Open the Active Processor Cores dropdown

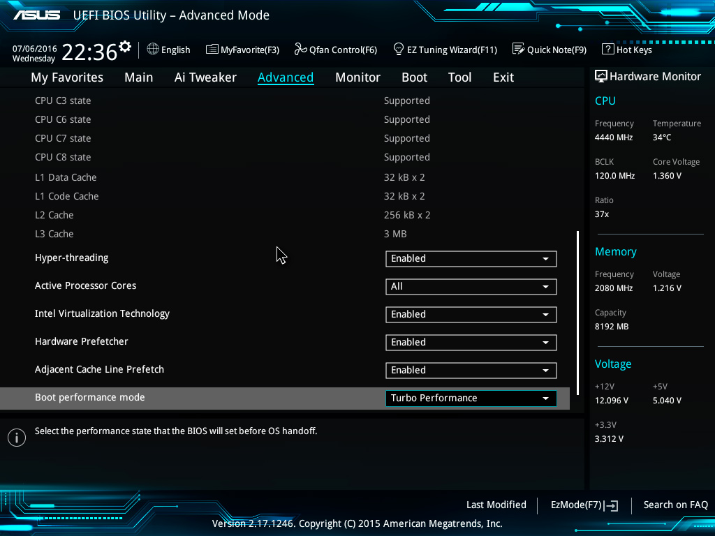coord(471,287)
